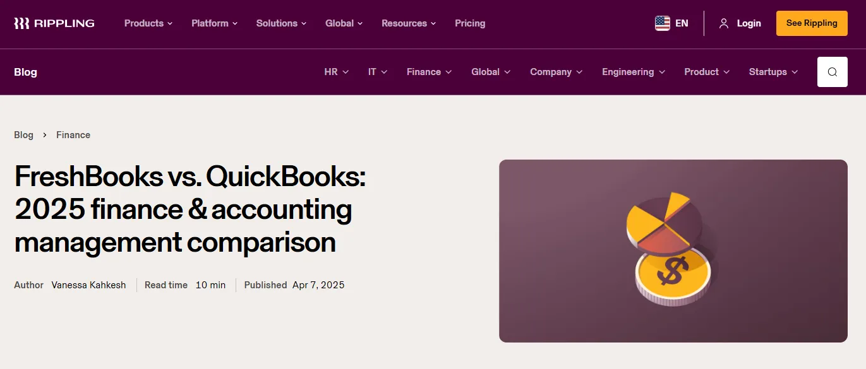Open the search magnifier button
The height and width of the screenshot is (369, 866).
coord(833,72)
